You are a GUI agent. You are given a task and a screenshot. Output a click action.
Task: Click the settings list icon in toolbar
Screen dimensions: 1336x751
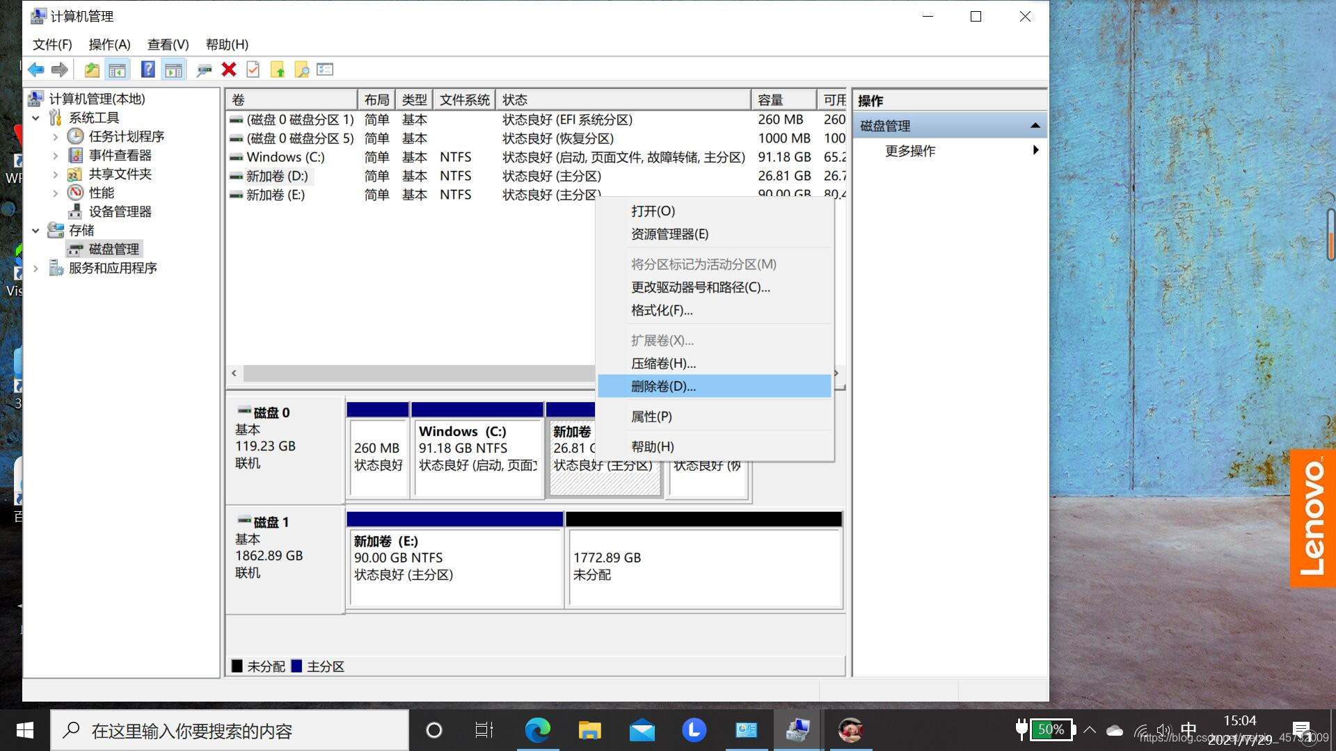(x=325, y=70)
